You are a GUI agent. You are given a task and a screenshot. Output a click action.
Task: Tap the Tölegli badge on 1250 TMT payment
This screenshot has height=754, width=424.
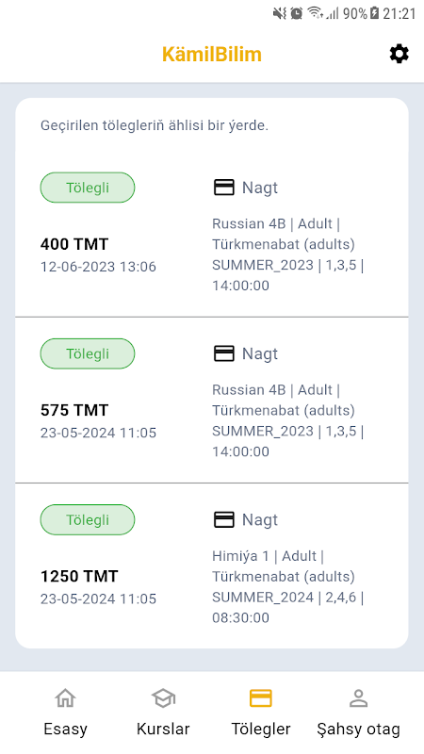coord(88,519)
